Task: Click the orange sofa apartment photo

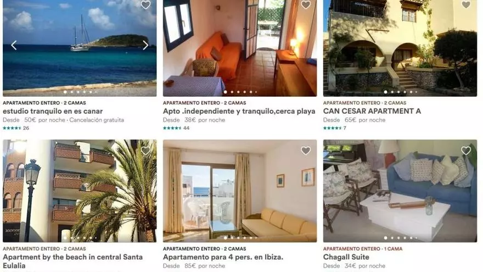Action: click(240, 48)
